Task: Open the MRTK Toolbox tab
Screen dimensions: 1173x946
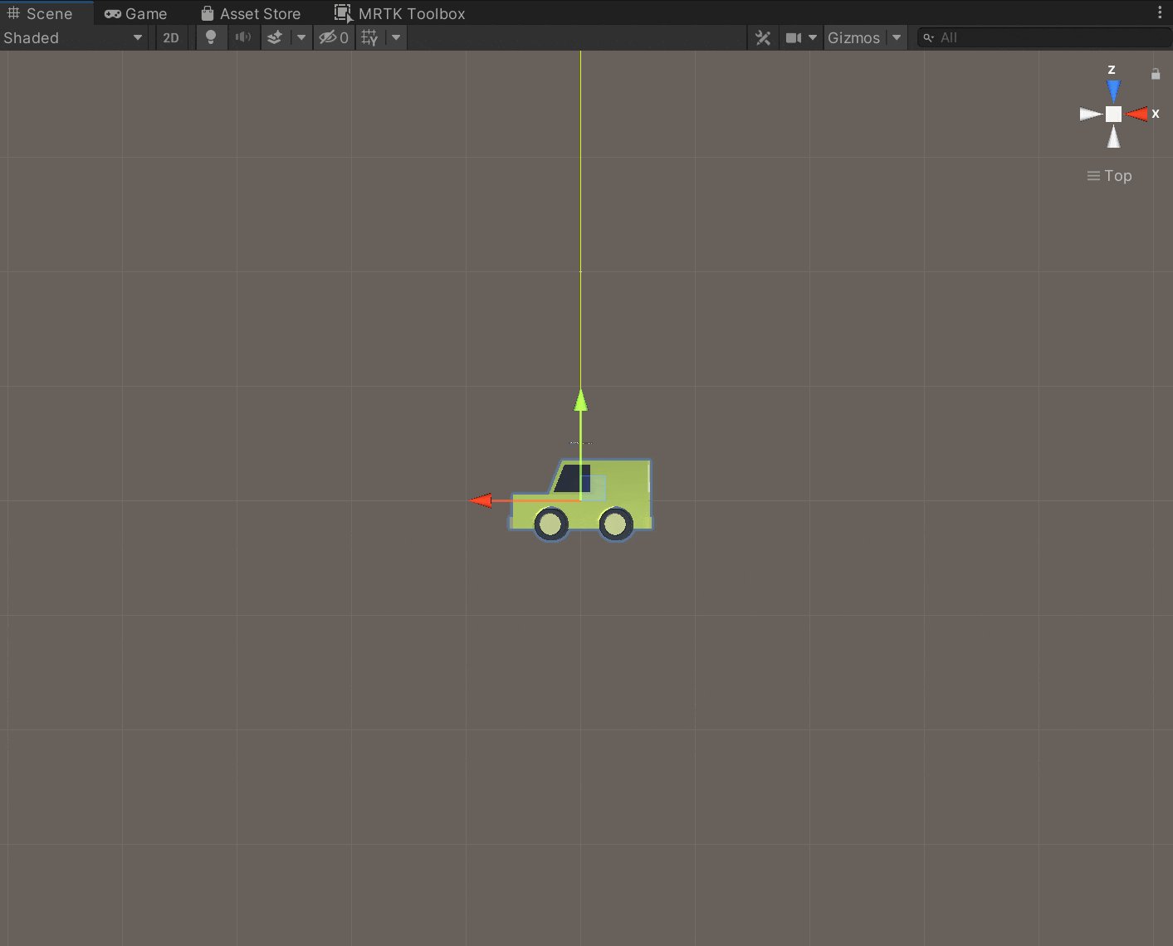Action: (399, 13)
